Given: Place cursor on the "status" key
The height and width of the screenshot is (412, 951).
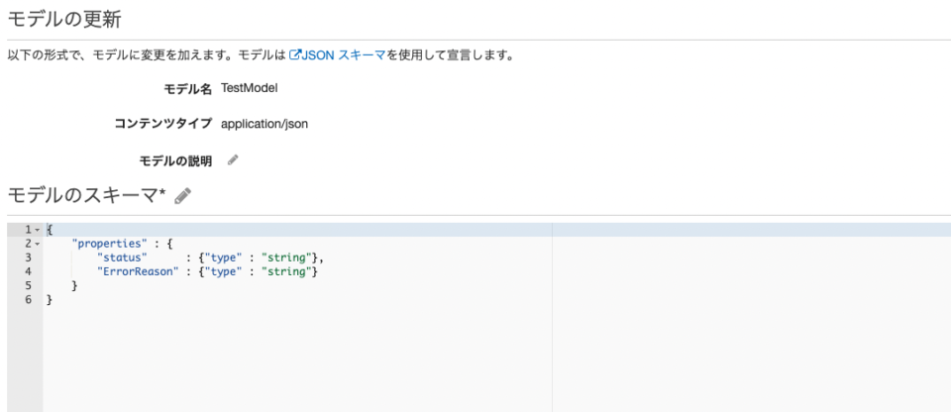Looking at the screenshot, I should pyautogui.click(x=122, y=257).
